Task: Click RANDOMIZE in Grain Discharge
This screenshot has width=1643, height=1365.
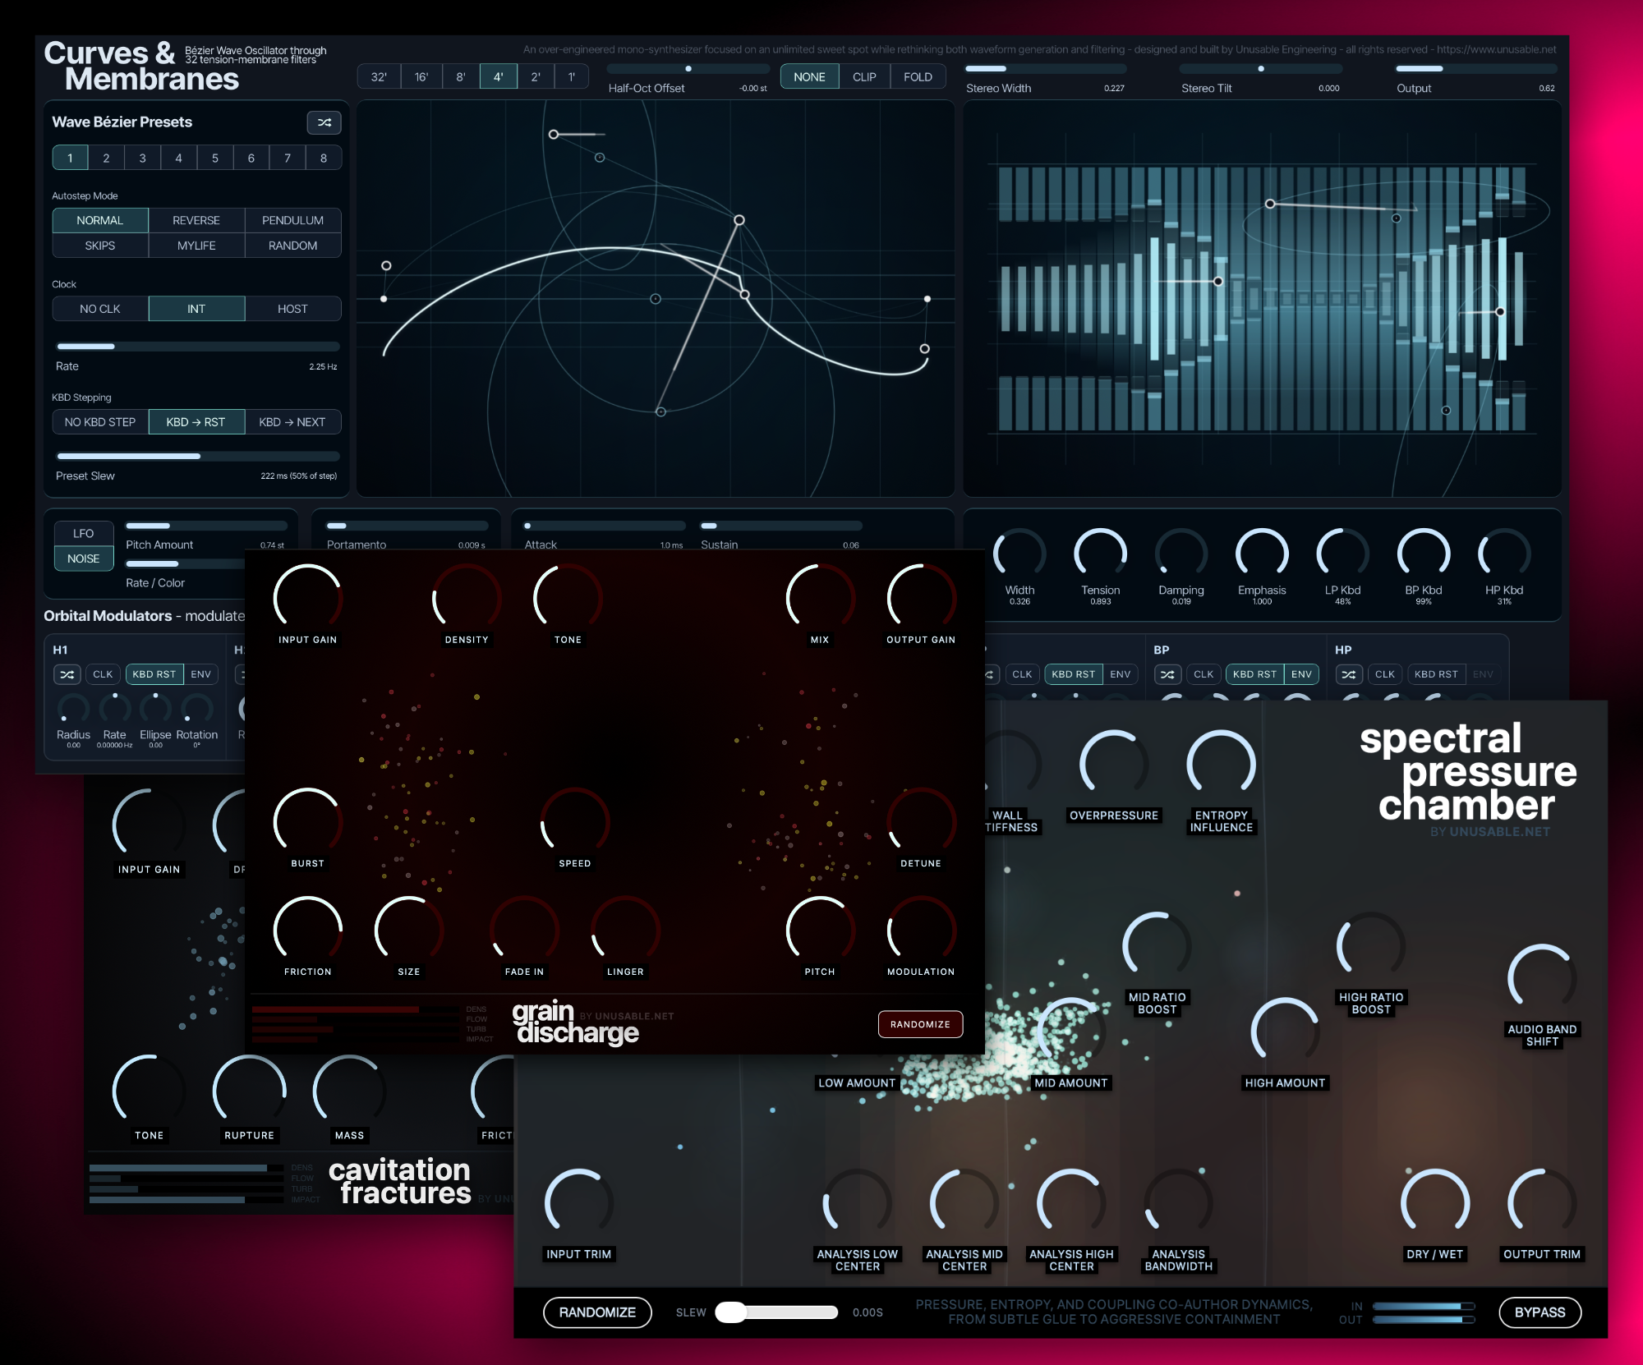Action: coord(920,1024)
